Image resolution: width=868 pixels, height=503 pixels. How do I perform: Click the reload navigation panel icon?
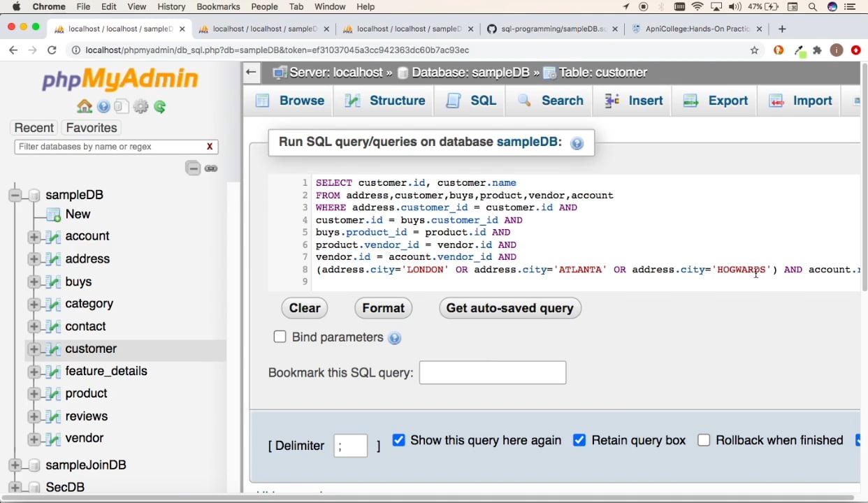[x=160, y=107]
